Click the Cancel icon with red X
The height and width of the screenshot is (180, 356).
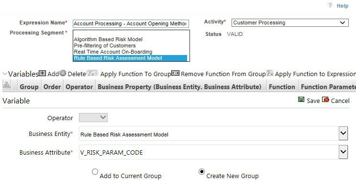pos(325,100)
